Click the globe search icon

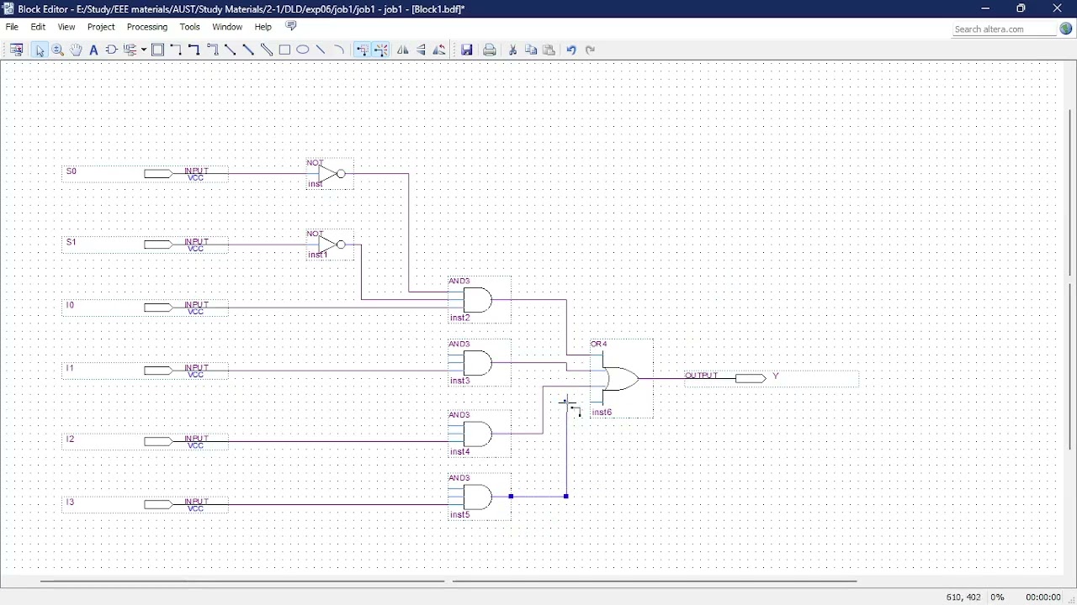pos(1066,29)
